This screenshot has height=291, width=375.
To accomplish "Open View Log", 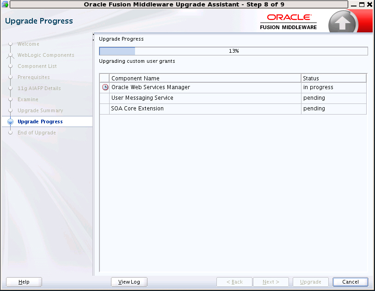I will [x=129, y=282].
